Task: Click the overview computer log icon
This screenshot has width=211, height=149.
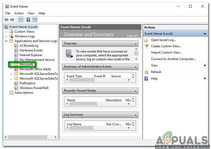Action: [69, 54]
